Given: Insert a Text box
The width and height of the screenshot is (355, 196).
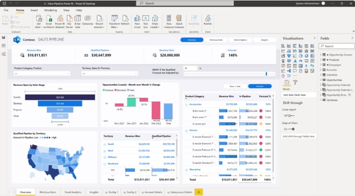Looking at the screenshot, I should (146, 22).
